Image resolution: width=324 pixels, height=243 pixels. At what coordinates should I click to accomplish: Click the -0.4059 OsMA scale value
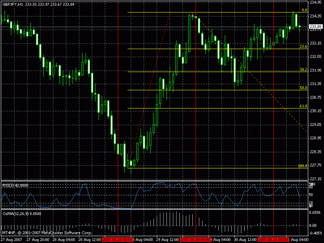[x=315, y=233]
